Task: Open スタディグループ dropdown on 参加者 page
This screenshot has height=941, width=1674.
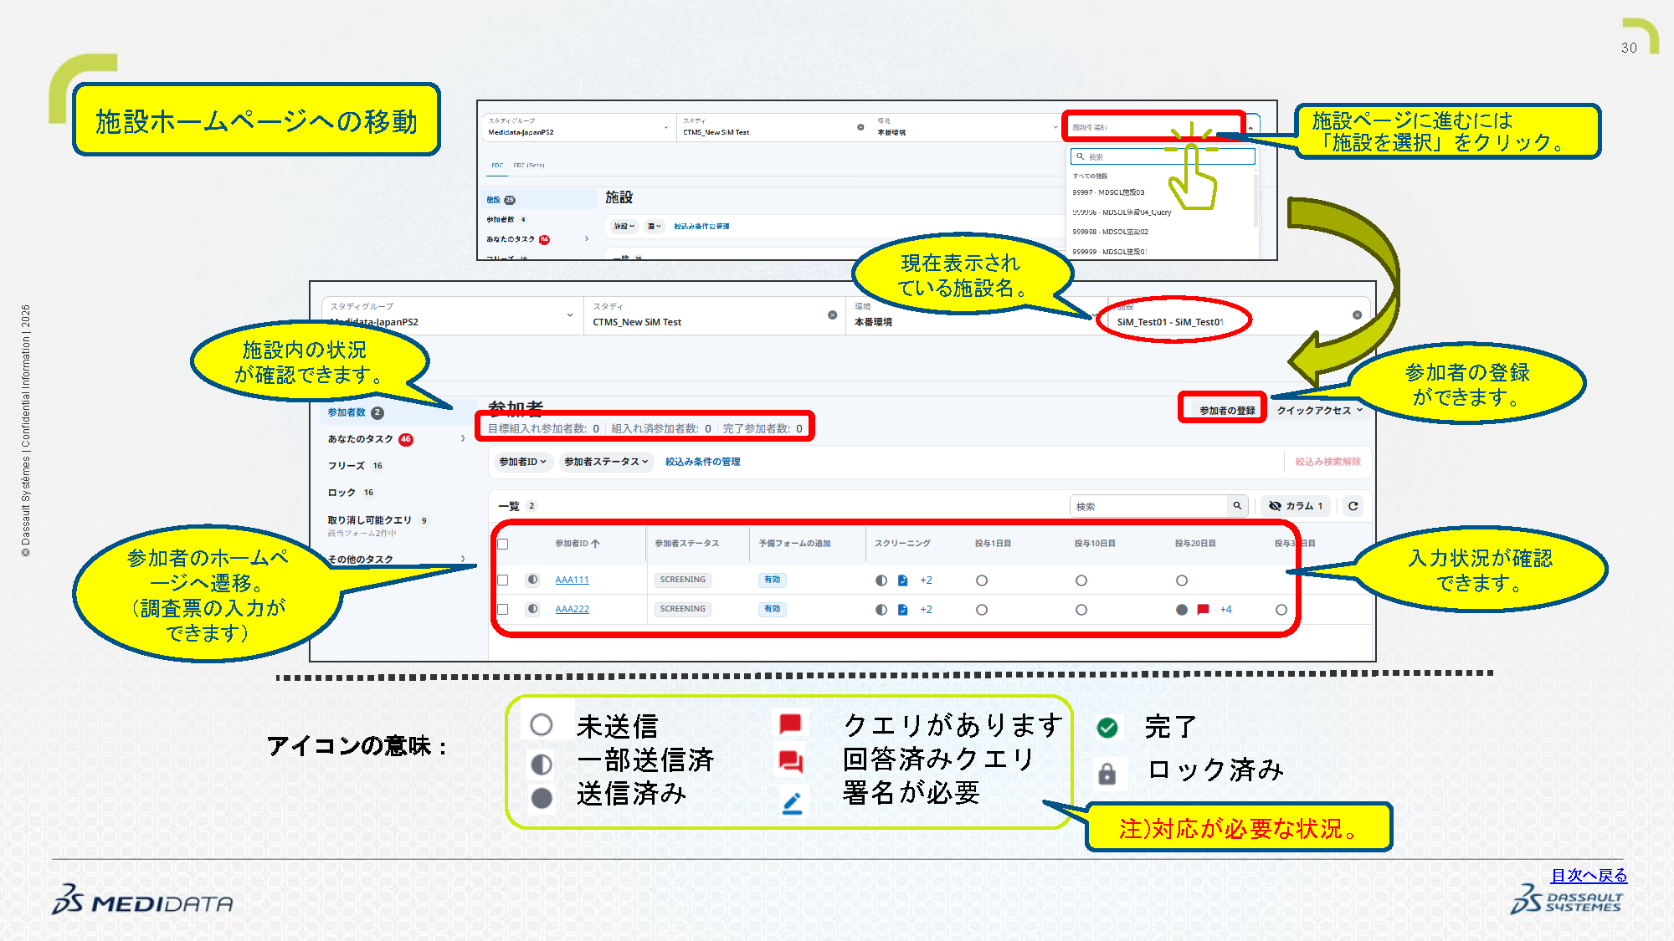Action: (x=452, y=315)
